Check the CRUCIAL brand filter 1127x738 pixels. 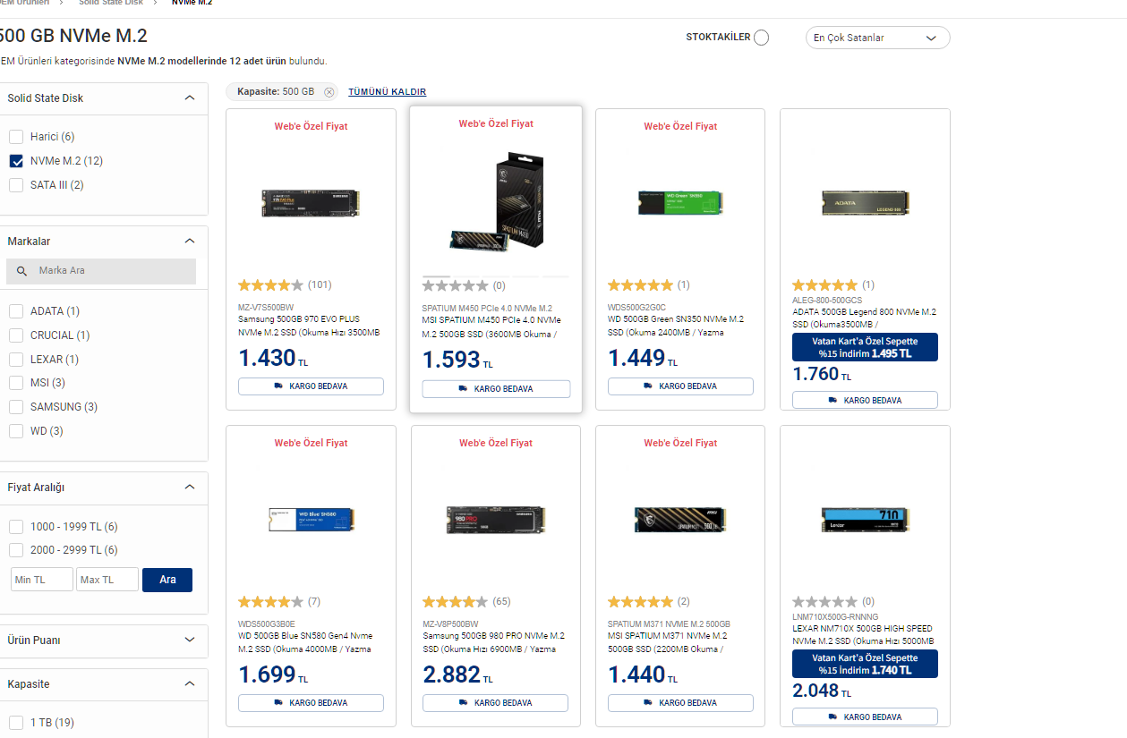[16, 335]
